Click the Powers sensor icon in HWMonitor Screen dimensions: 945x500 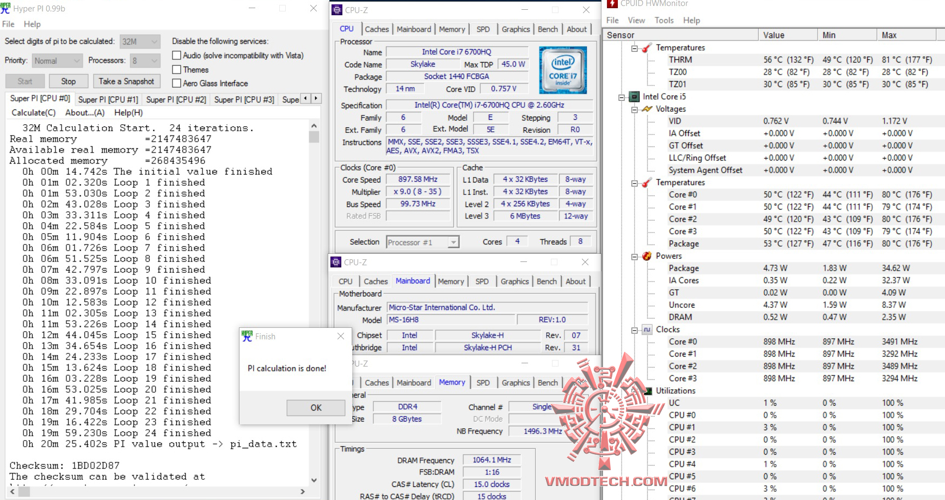pyautogui.click(x=646, y=255)
